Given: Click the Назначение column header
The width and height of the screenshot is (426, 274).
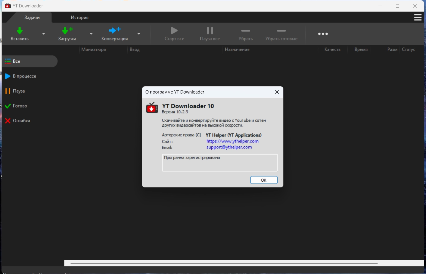Looking at the screenshot, I should click(237, 50).
